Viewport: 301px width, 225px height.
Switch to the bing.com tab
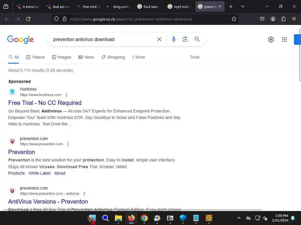point(119,7)
